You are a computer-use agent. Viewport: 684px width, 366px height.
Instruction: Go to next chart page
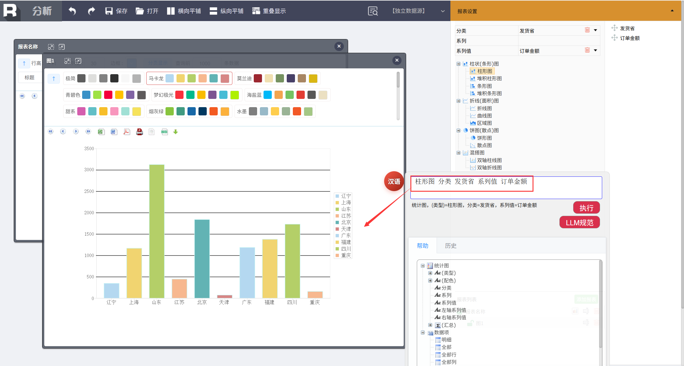pos(76,132)
